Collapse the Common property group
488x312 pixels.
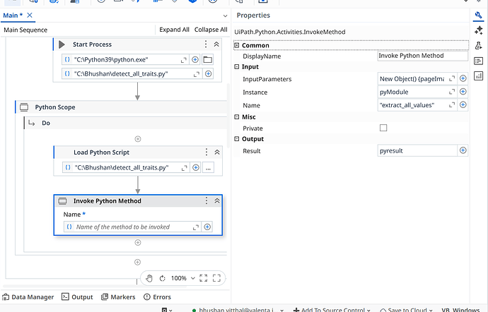point(237,45)
